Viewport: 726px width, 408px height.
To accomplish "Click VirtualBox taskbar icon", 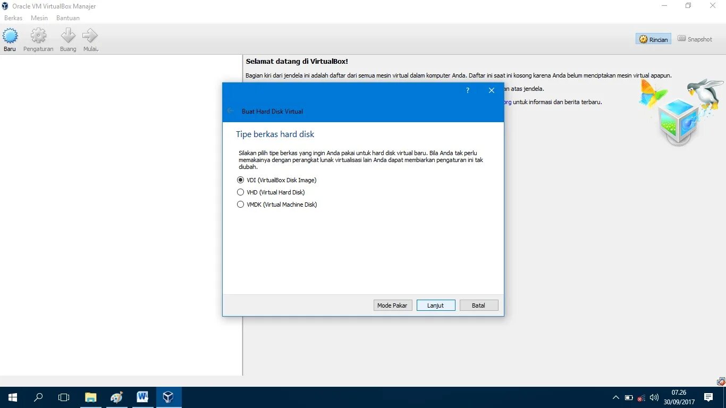I will point(168,397).
